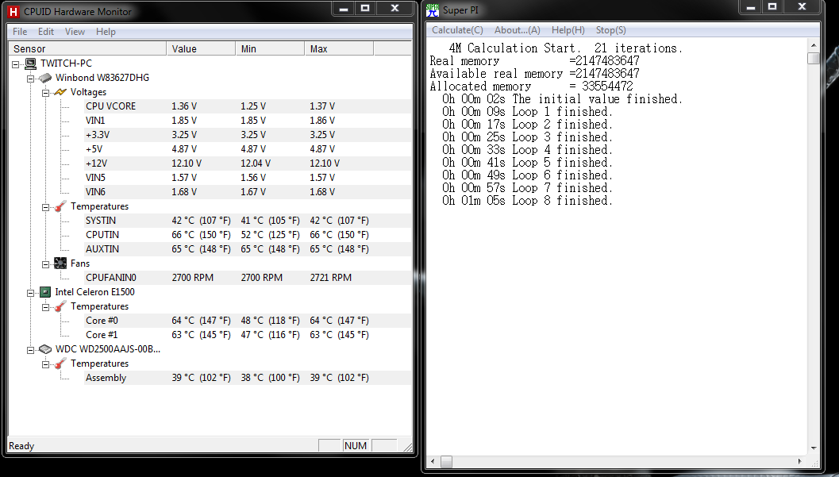Select the +12V voltage row
This screenshot has height=477, width=839.
click(248, 163)
